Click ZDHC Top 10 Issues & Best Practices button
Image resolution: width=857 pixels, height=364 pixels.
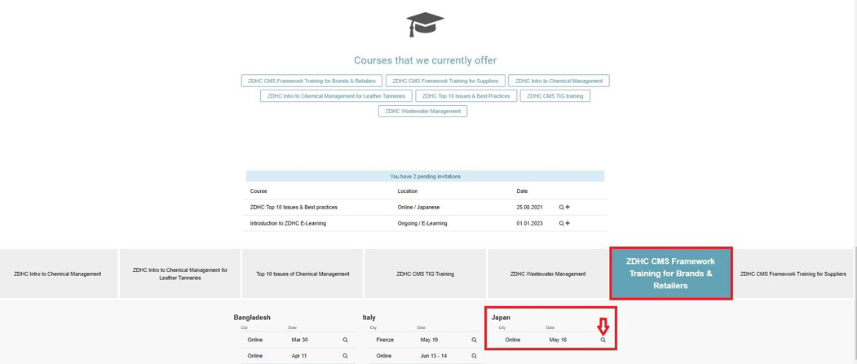point(466,96)
